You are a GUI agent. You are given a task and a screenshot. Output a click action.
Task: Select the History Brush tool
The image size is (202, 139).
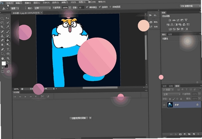pyautogui.click(x=8, y=36)
